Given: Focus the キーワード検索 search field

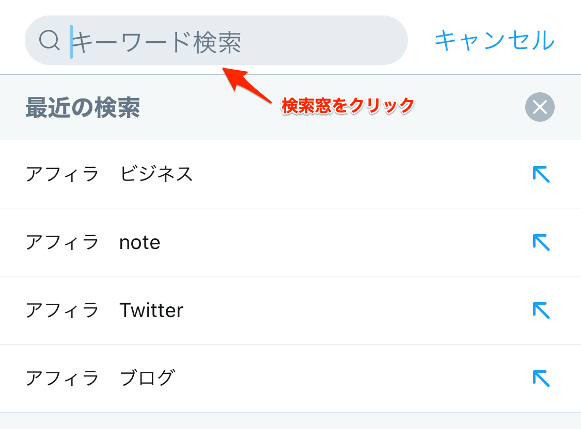Looking at the screenshot, I should point(232,41).
